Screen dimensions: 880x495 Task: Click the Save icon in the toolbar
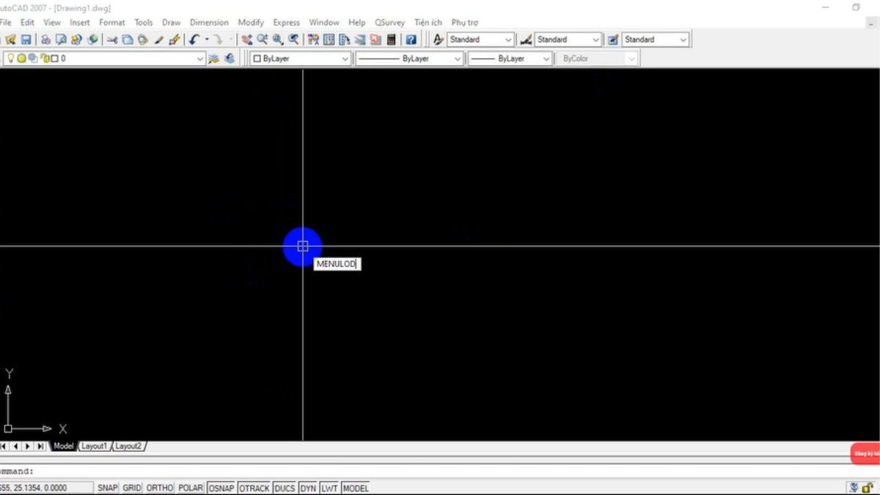coord(26,40)
